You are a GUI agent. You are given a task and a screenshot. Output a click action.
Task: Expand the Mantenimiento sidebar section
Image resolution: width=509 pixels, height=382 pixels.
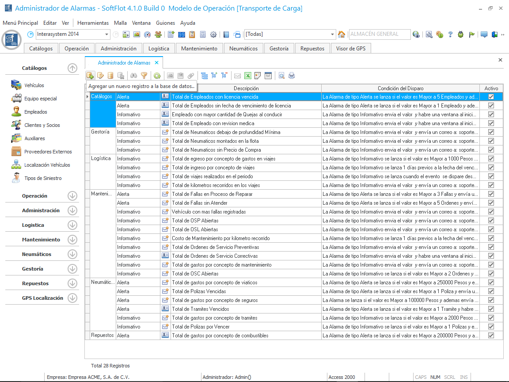[72, 240]
